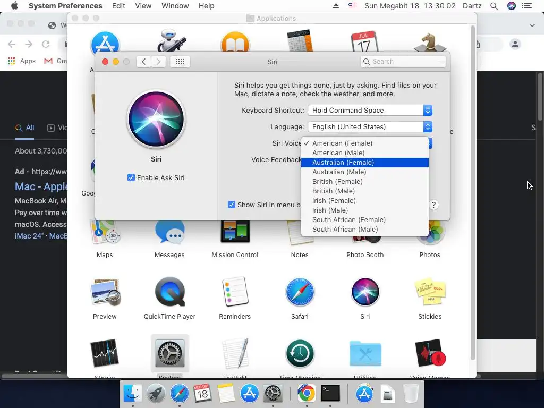
Task: Toggle Enable Ask Siri checkbox
Action: pyautogui.click(x=131, y=177)
